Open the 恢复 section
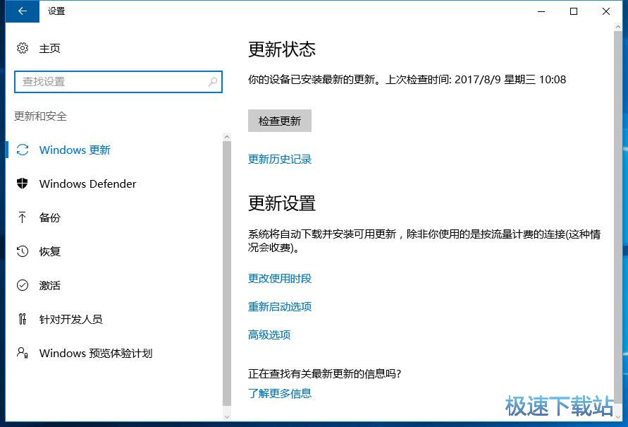 [x=49, y=251]
